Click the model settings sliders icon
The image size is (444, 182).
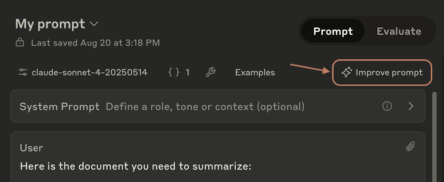point(23,72)
